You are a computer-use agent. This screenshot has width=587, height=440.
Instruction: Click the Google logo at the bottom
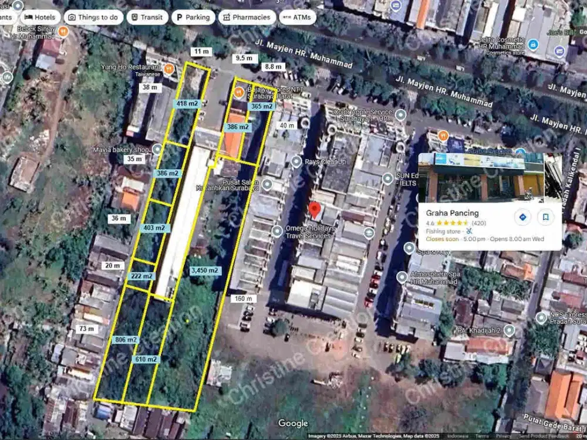click(x=293, y=423)
